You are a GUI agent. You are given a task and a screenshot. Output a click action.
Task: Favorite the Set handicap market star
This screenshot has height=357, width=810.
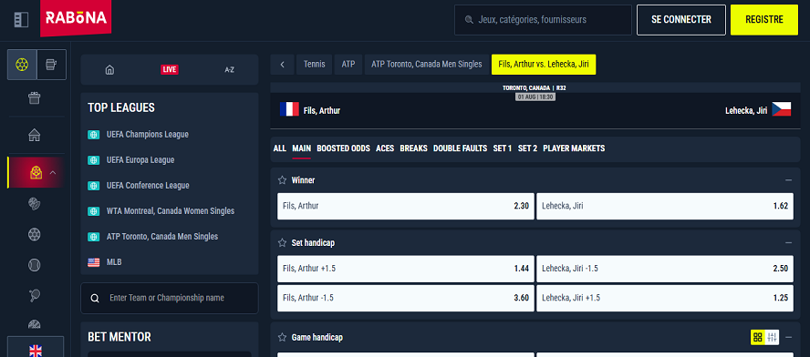[282, 242]
